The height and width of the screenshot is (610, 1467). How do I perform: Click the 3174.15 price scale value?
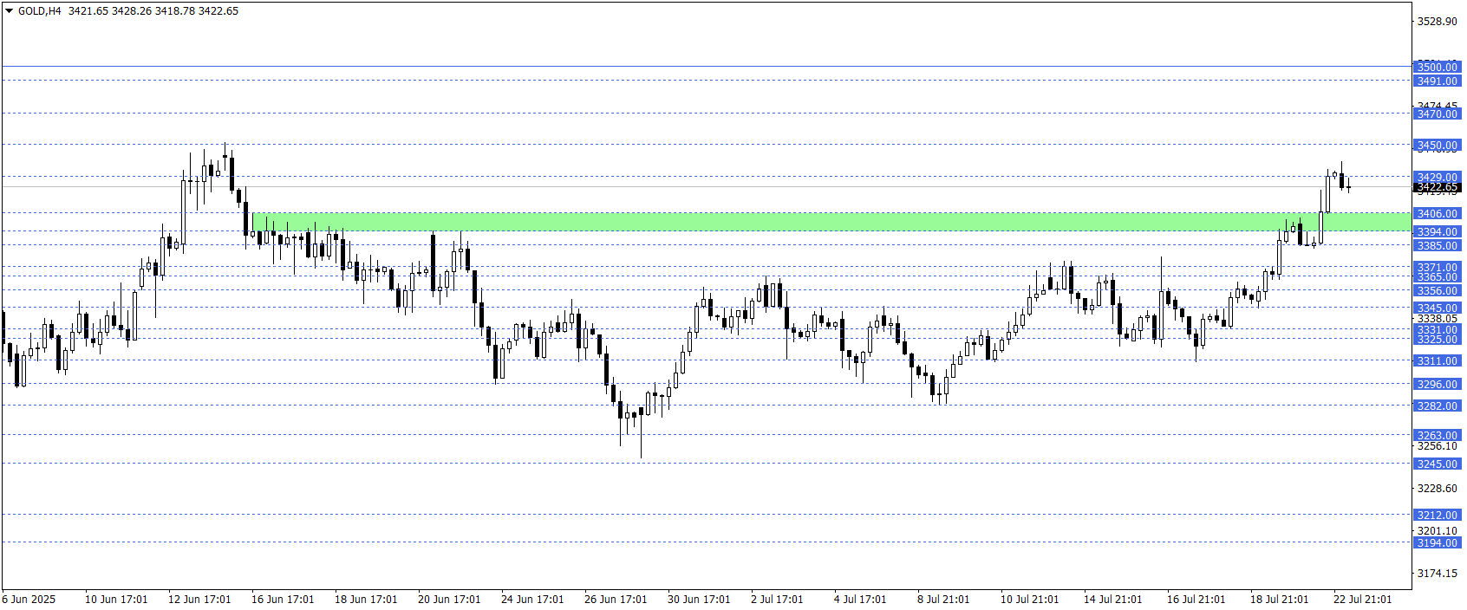(x=1438, y=574)
